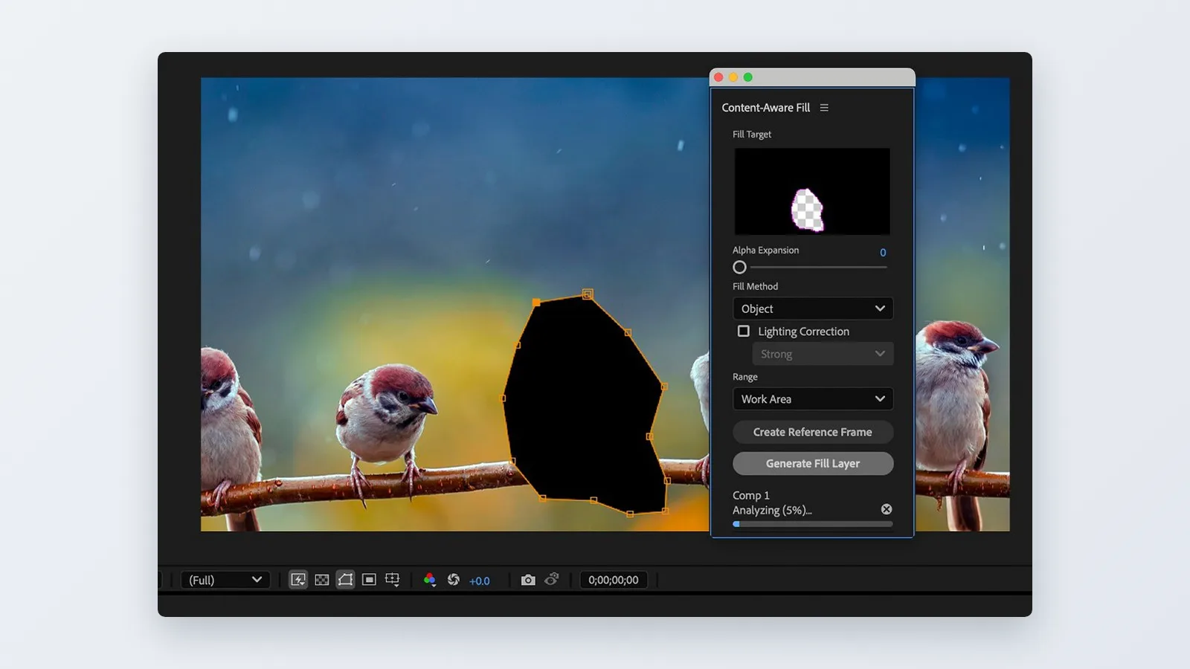Open grid and guide options icon
This screenshot has width=1190, height=669.
click(x=393, y=580)
